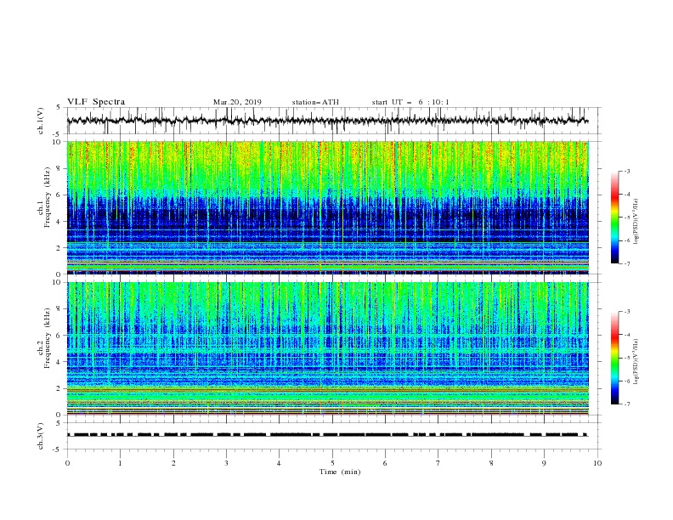Click the ch.2 spectrogram color scale bar
673x520 pixels.
pyautogui.click(x=614, y=358)
